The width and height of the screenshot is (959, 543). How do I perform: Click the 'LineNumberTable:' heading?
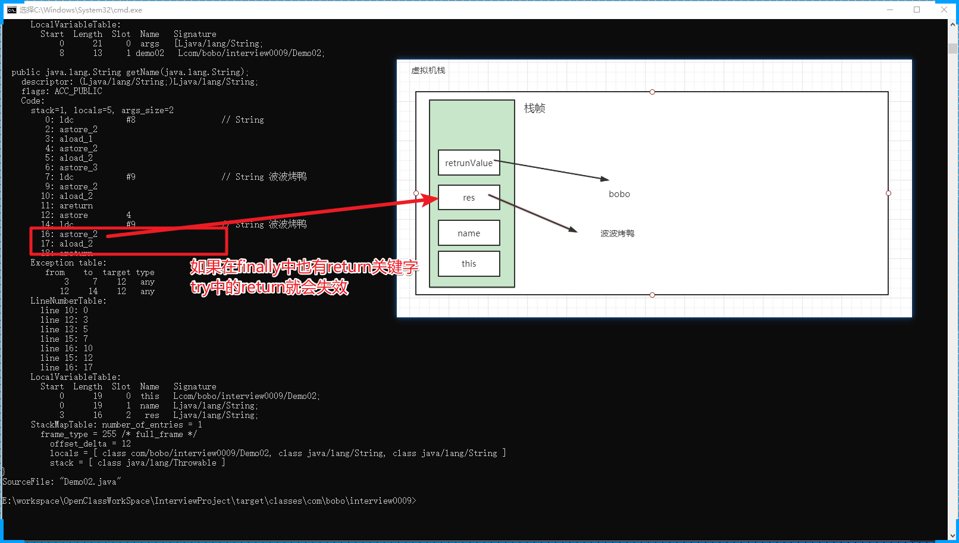click(x=68, y=301)
